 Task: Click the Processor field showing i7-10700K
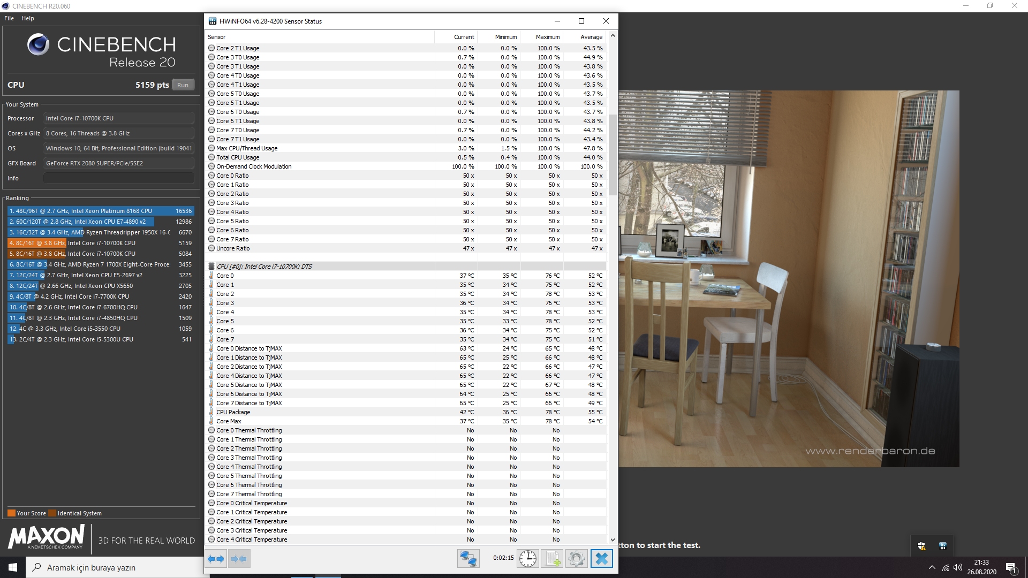[x=119, y=118]
